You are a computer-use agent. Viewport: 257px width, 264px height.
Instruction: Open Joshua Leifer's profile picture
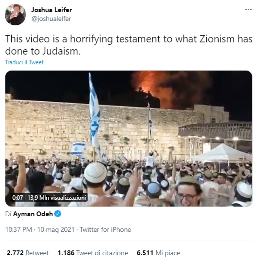[15, 15]
